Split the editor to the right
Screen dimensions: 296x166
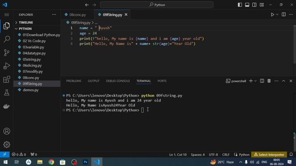click(284, 14)
